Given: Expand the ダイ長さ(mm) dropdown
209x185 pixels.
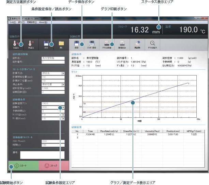Looking at the screenshot, I should coord(63,119).
